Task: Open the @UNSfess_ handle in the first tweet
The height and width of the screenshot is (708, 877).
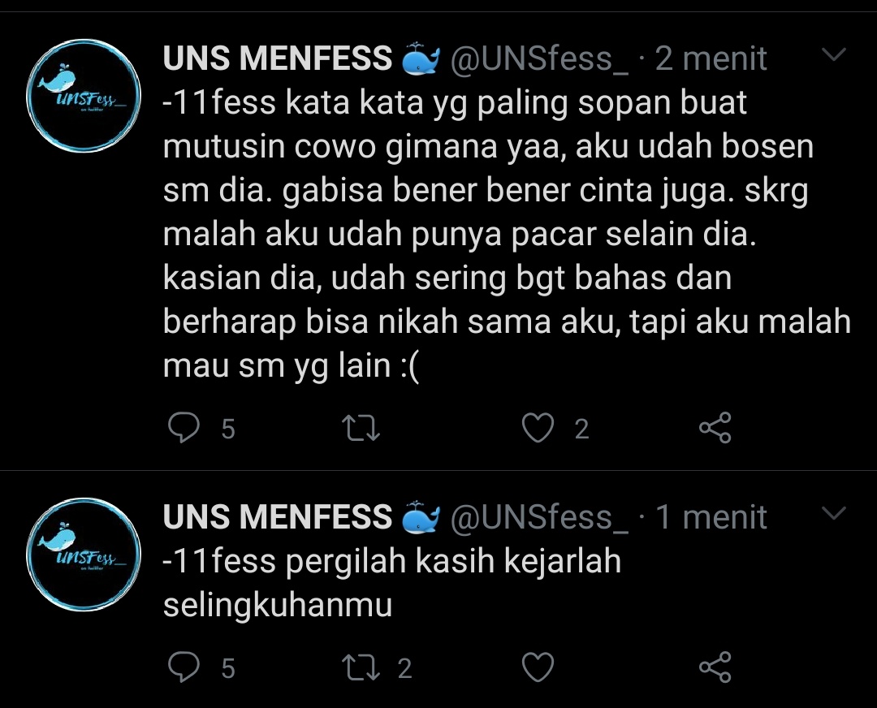Action: (539, 59)
